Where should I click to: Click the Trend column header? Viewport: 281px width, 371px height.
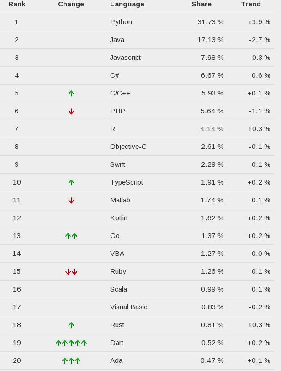[x=251, y=4]
